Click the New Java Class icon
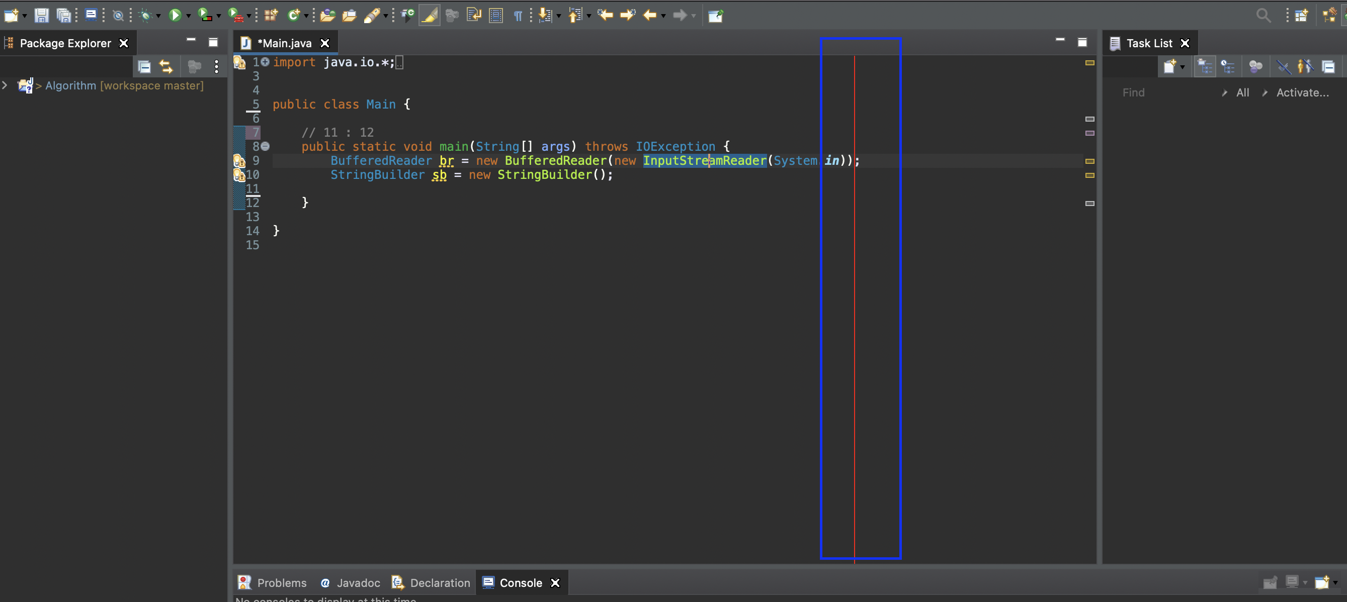 click(x=294, y=16)
